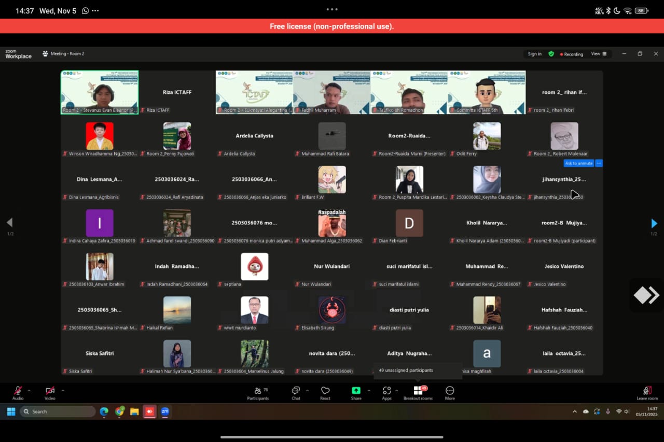Select Committe ICTAFF 5th avatar tile
This screenshot has width=664, height=442.
(x=487, y=92)
